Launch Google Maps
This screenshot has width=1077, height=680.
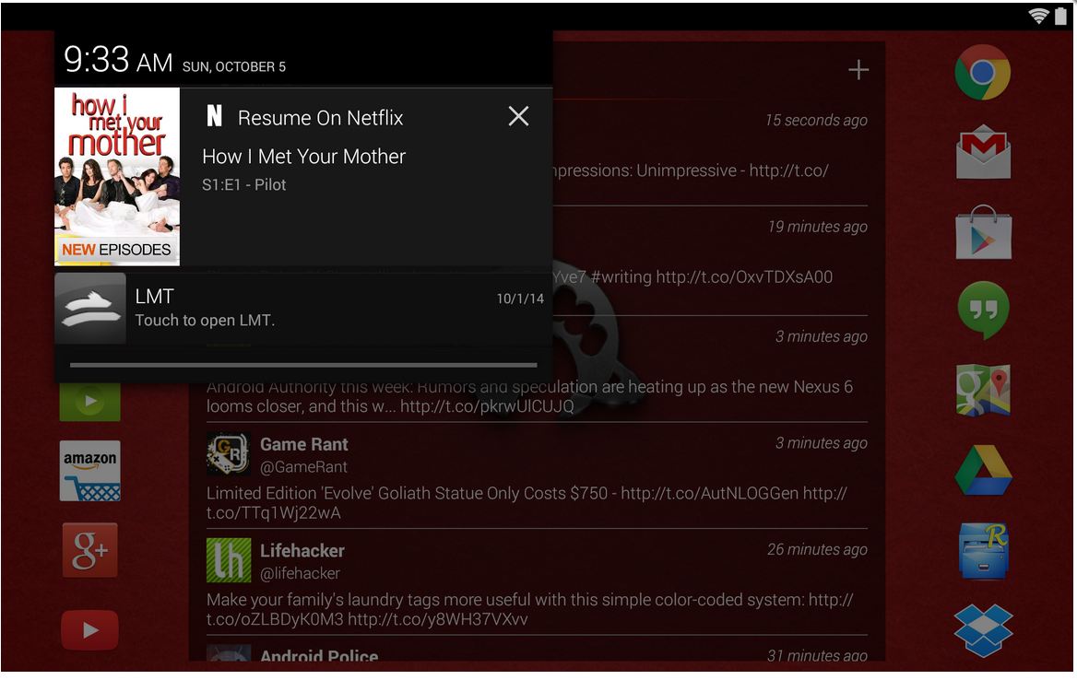coord(983,390)
